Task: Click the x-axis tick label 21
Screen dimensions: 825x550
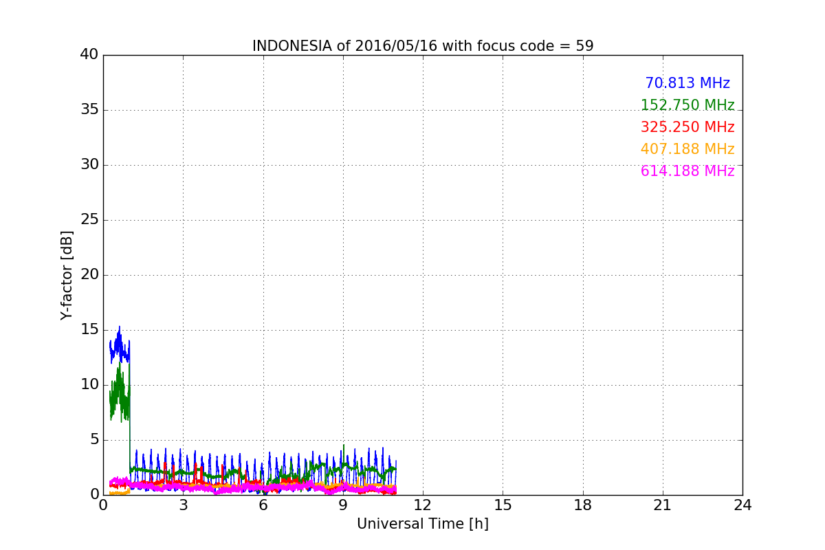Action: pyautogui.click(x=663, y=505)
